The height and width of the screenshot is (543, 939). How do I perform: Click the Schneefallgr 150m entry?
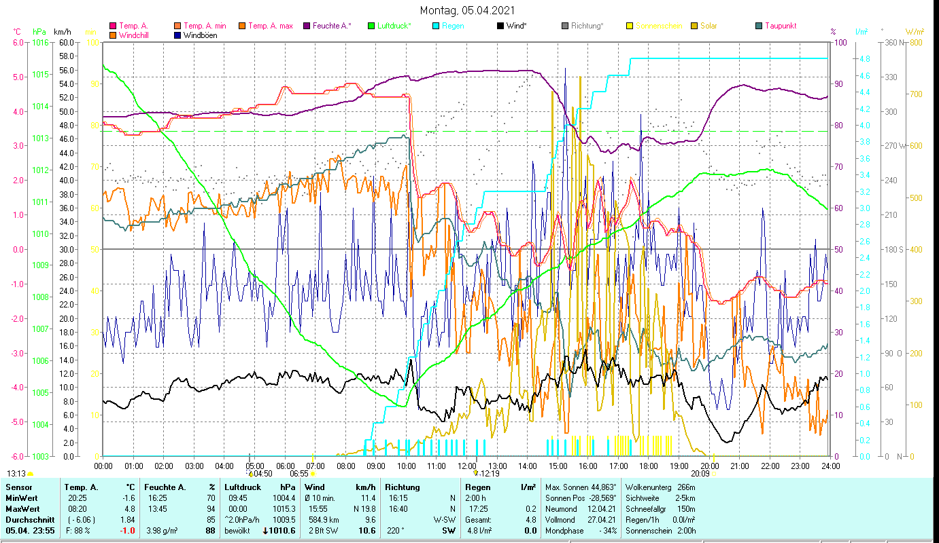tap(660, 508)
